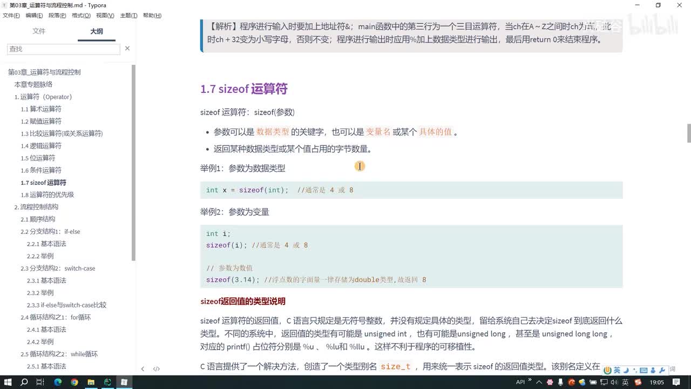The image size is (691, 389).
Task: Jump to 2.3.3 if-else与switch-case比较 entry
Action: coord(66,305)
